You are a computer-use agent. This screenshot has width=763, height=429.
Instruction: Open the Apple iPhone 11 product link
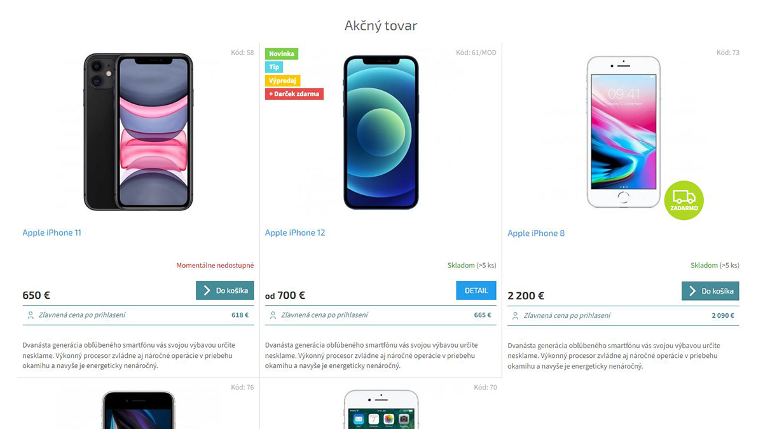point(52,233)
